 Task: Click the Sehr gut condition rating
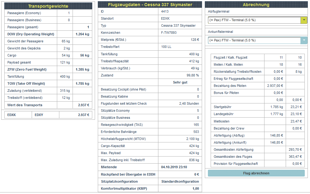[x=180, y=83]
